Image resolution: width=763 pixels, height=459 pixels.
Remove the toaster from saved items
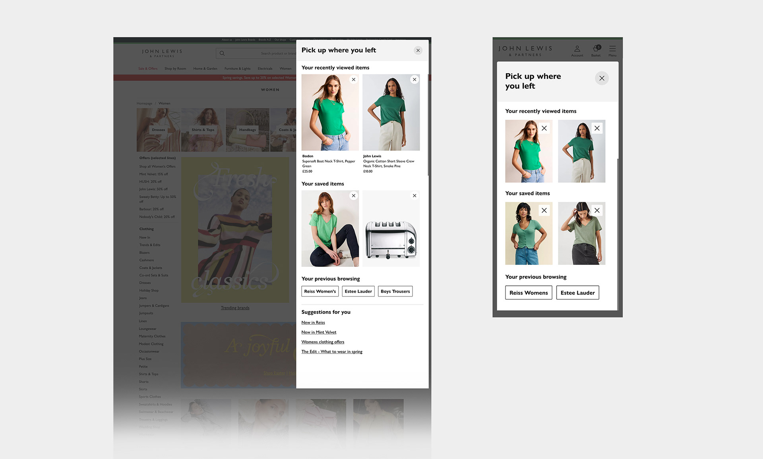tap(414, 196)
